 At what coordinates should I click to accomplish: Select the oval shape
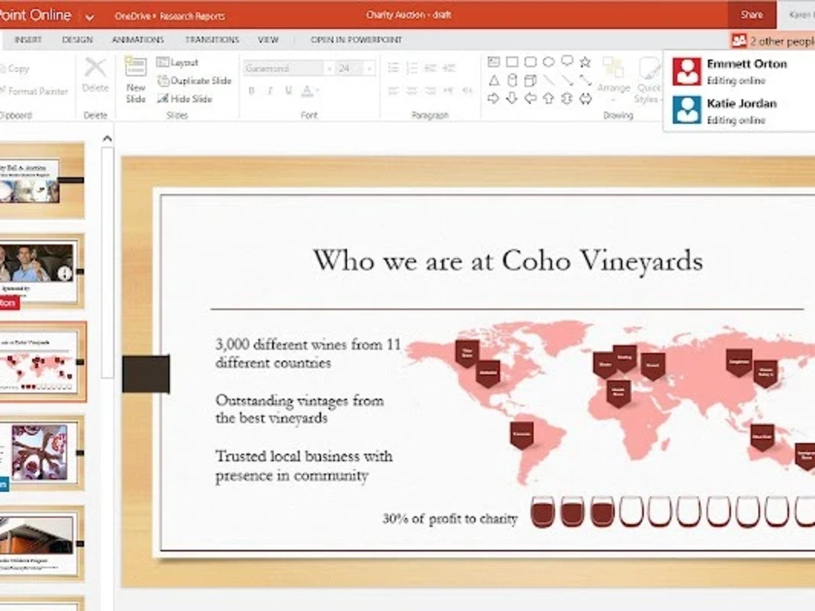548,63
